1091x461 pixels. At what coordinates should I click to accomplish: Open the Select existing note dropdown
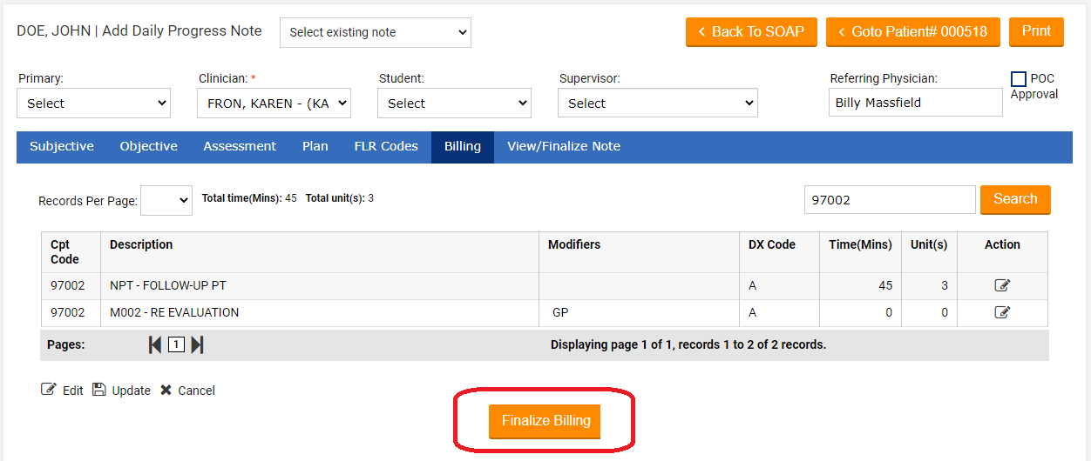[375, 32]
